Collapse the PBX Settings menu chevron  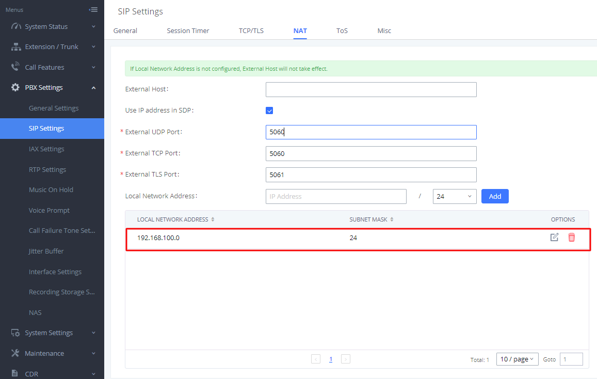click(x=94, y=88)
